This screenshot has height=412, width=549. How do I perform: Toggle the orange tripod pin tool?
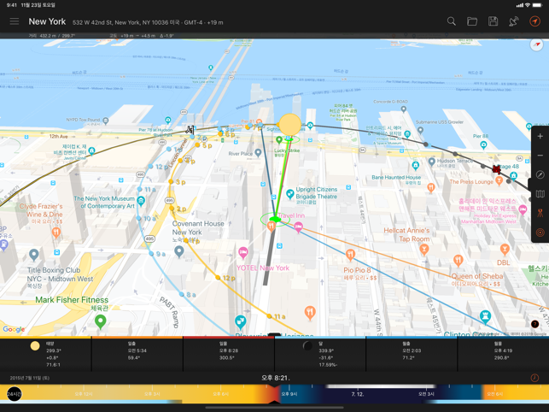click(540, 213)
